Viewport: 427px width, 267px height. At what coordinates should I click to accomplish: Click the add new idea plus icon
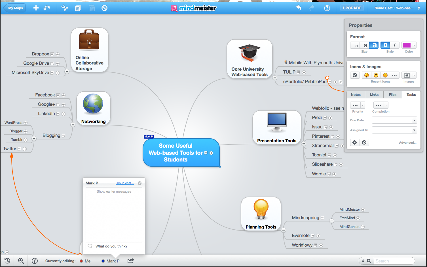(36, 8)
